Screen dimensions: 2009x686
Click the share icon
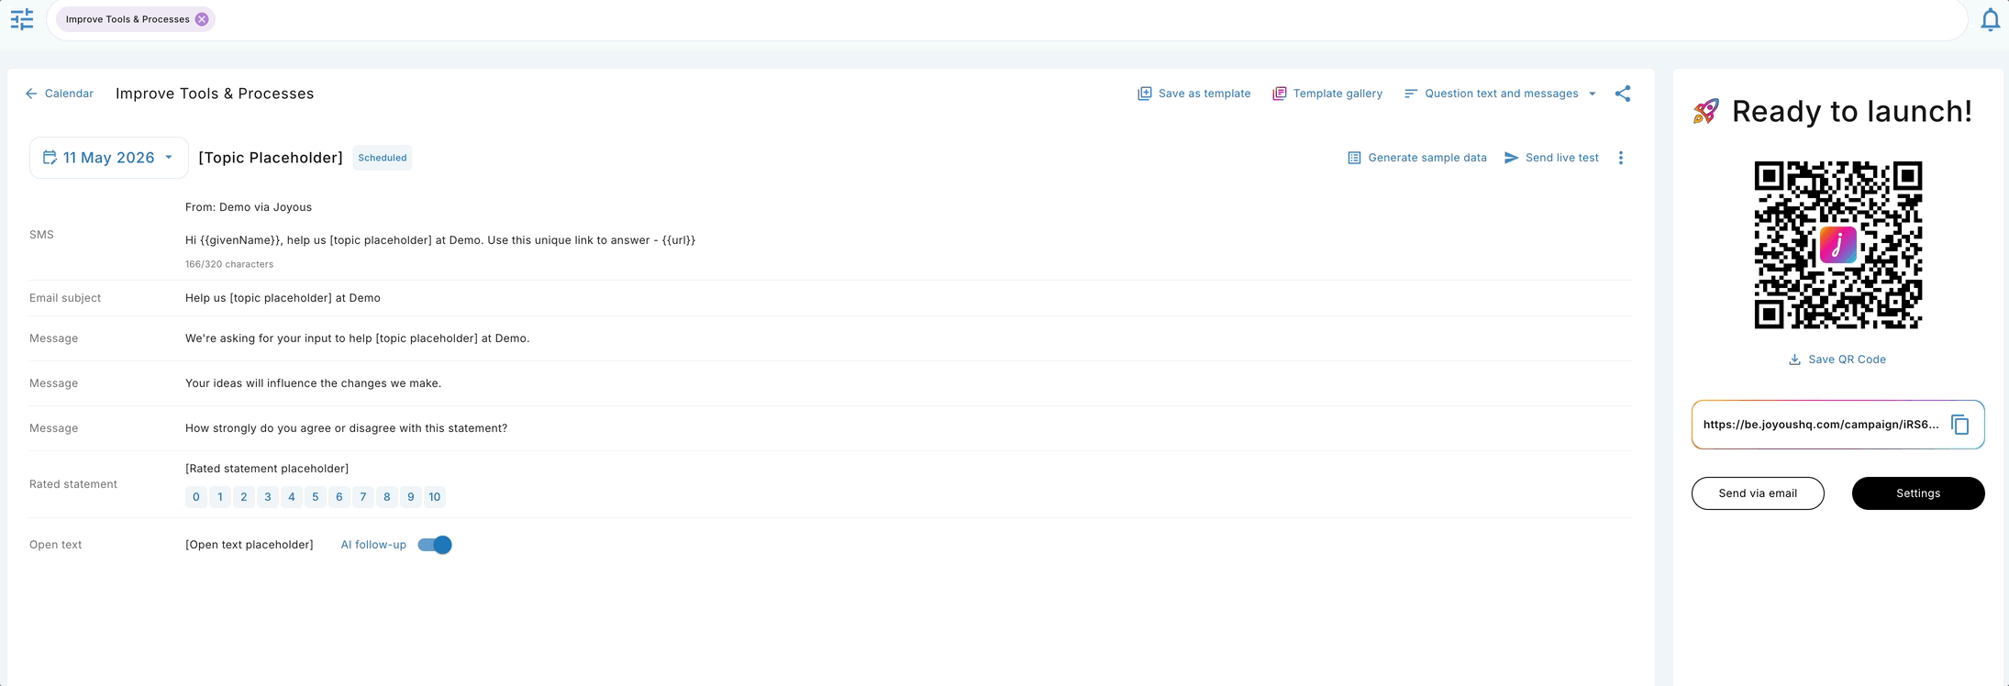tap(1623, 94)
